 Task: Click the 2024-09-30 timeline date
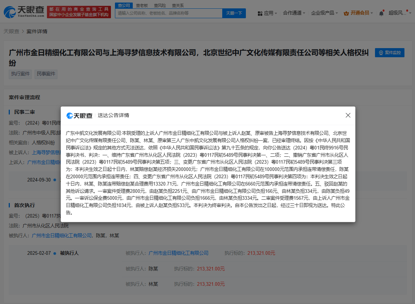[39, 180]
